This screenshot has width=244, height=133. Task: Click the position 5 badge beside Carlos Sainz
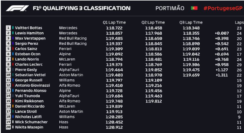click(x=8, y=49)
